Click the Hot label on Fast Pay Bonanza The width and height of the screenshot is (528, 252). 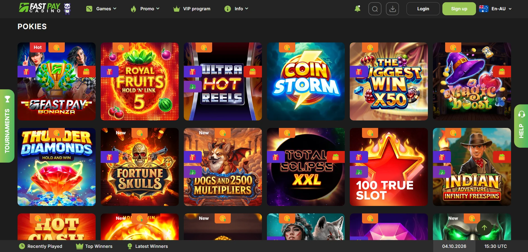pyautogui.click(x=38, y=47)
